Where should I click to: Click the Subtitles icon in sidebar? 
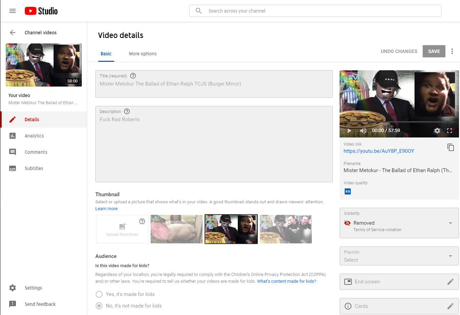click(x=13, y=168)
